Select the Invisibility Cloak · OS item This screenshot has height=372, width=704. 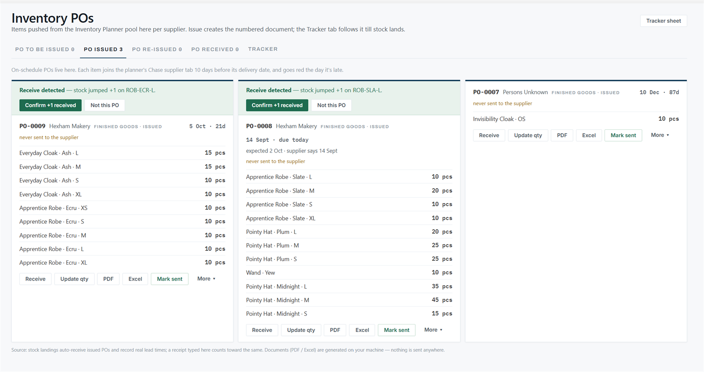(576, 119)
